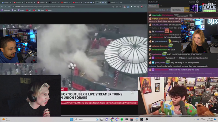218x122 pixels.
Task: Open the Windows Start menu
Action: (71, 119)
